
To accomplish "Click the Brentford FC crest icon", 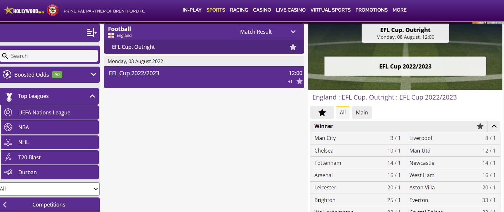I will pos(53,10).
